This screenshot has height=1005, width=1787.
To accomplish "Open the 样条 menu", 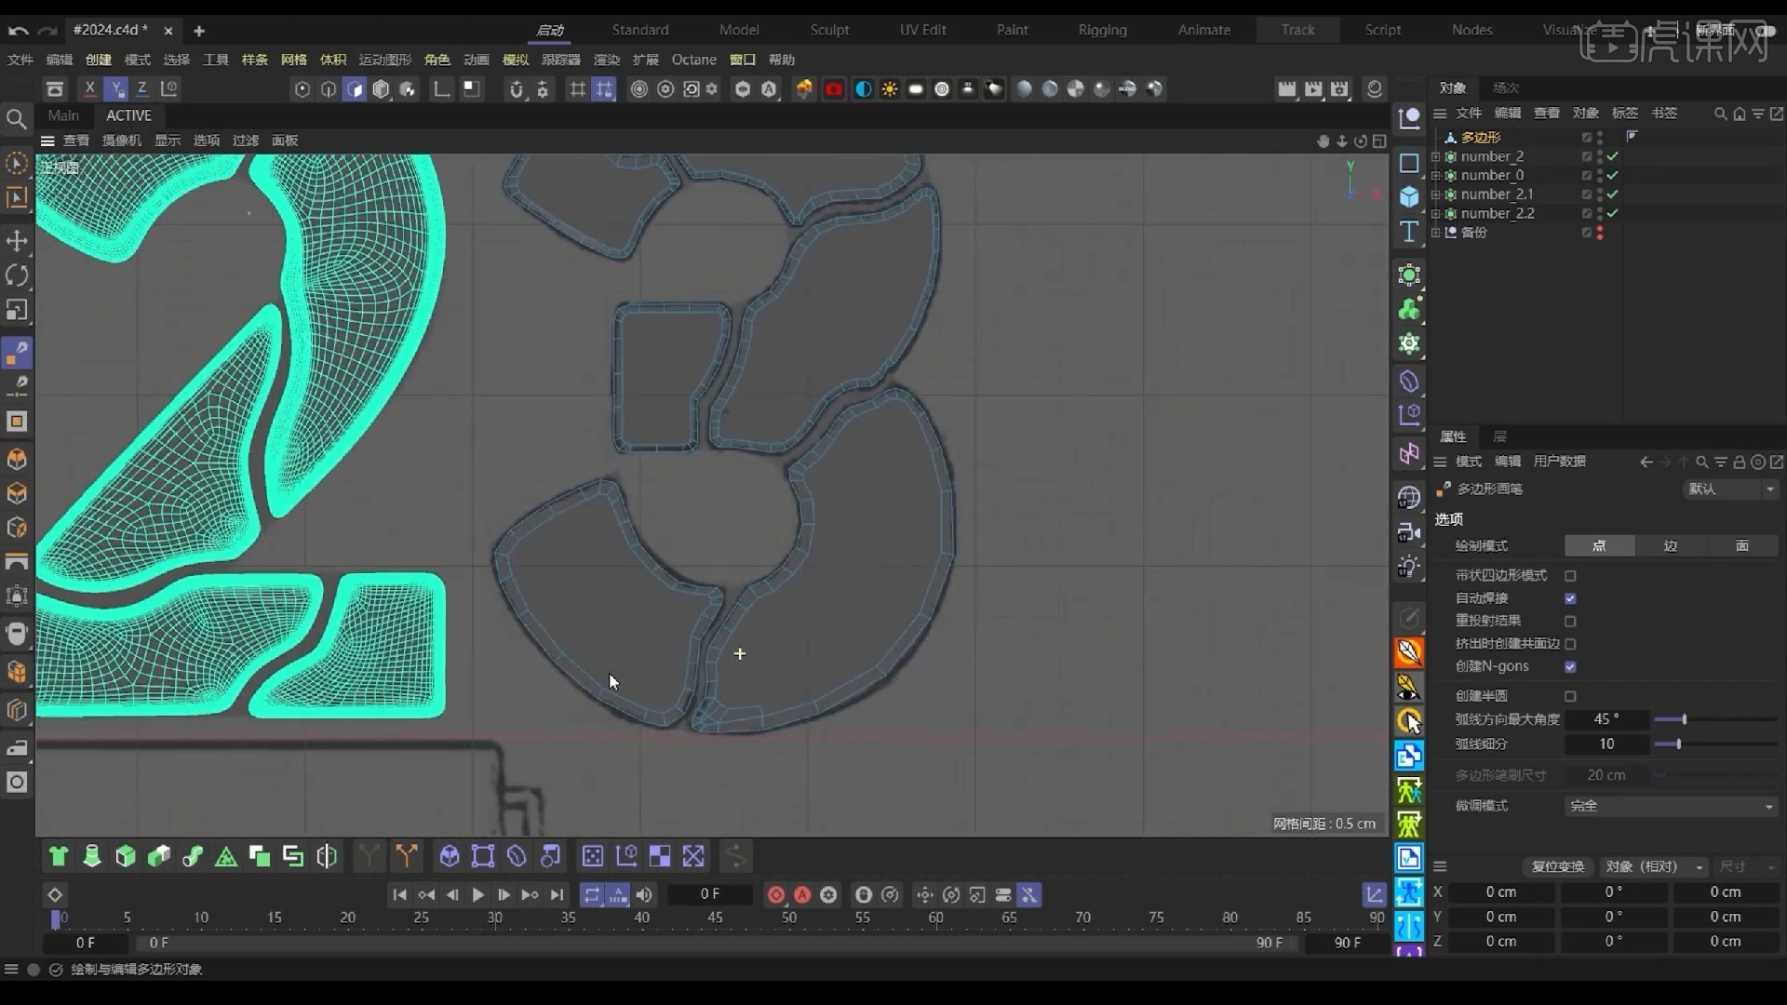I will coord(254,60).
